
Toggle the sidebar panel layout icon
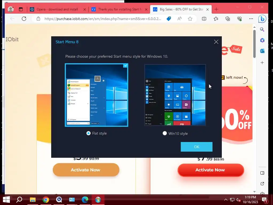click(x=262, y=173)
